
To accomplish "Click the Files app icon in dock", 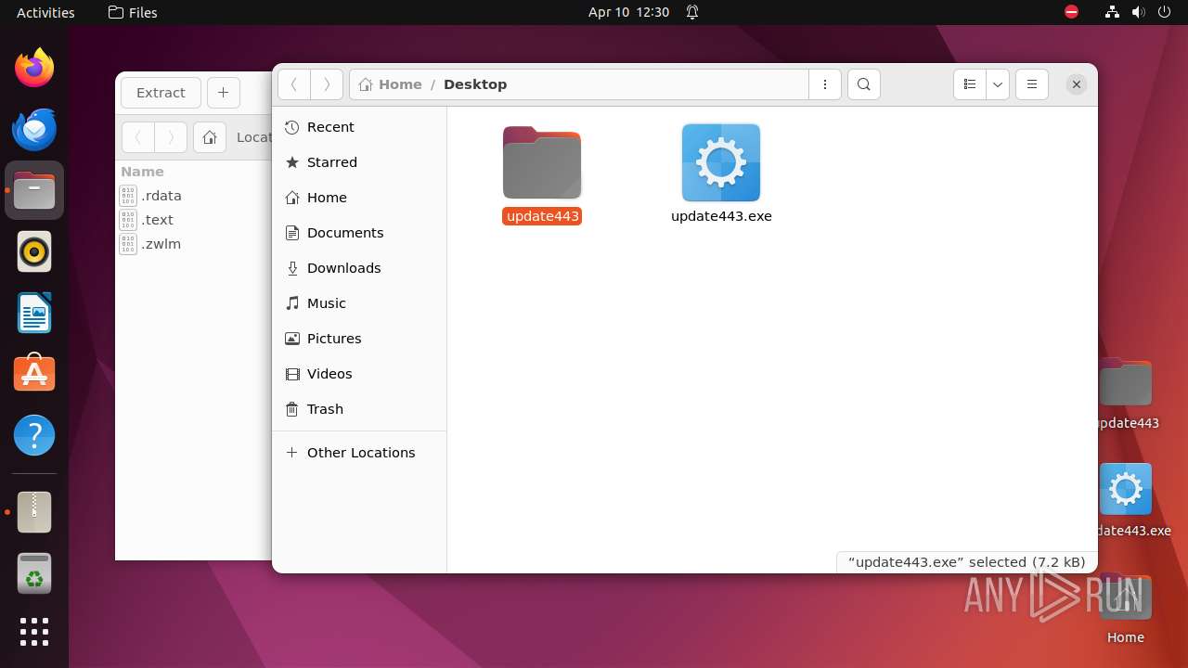I will tap(34, 190).
